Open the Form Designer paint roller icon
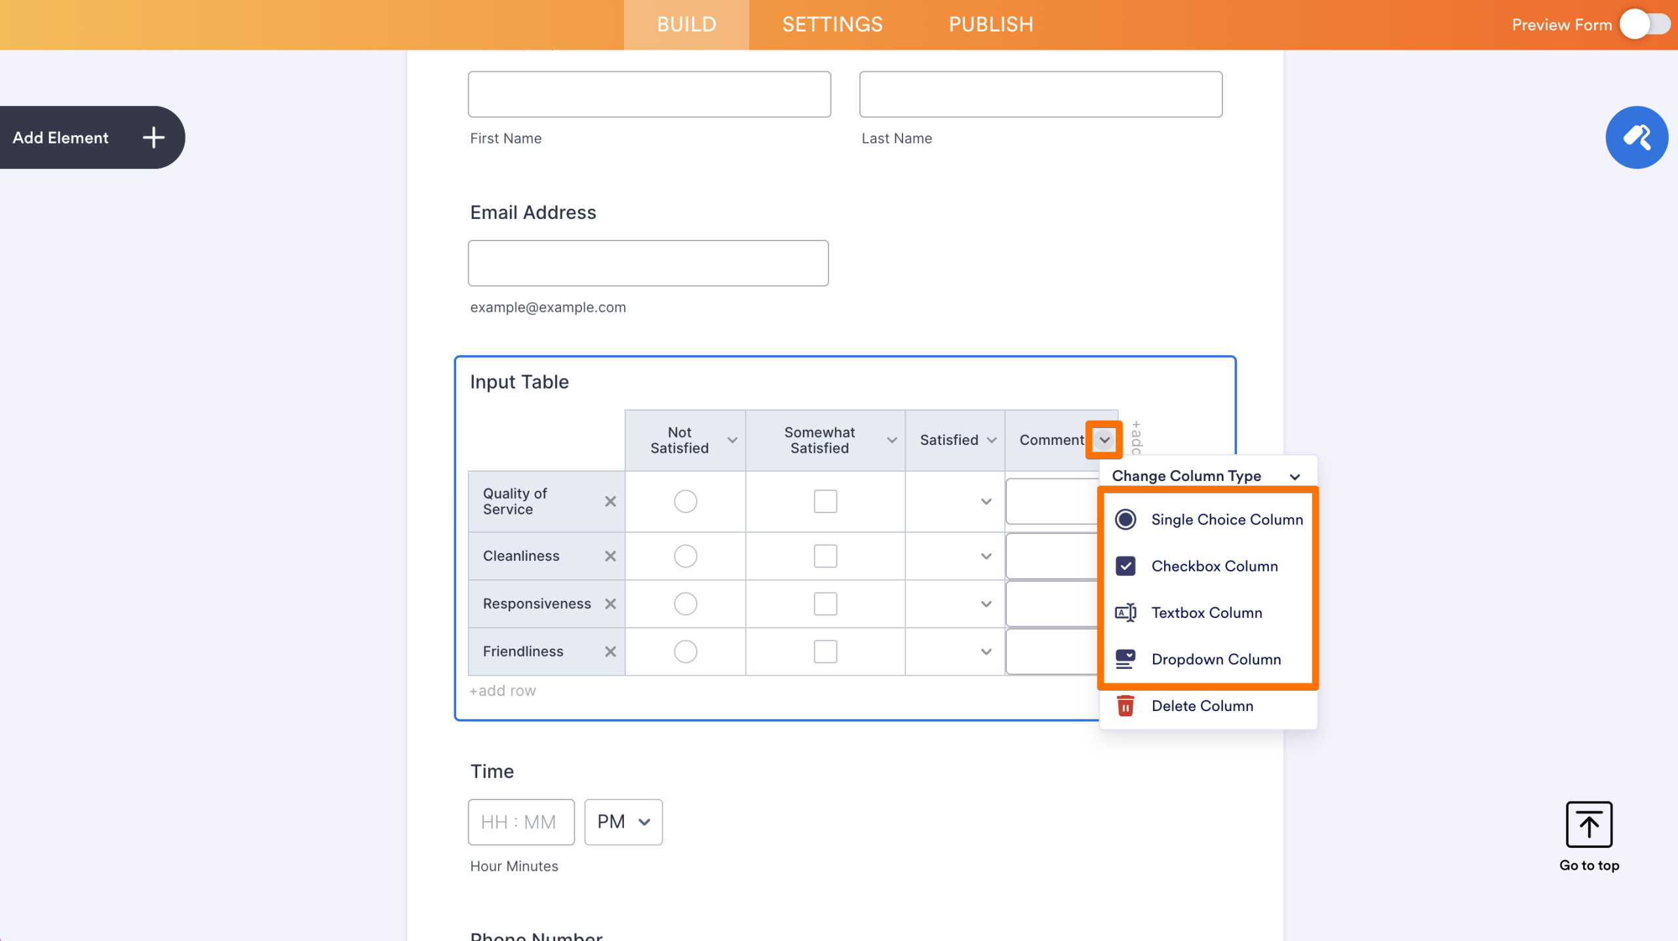Screen dimensions: 1678x941 point(1636,137)
